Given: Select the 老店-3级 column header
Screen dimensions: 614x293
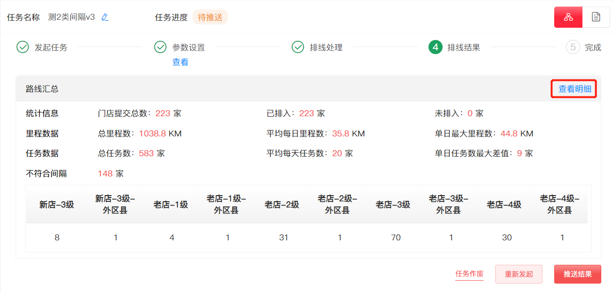Looking at the screenshot, I should (x=393, y=205).
